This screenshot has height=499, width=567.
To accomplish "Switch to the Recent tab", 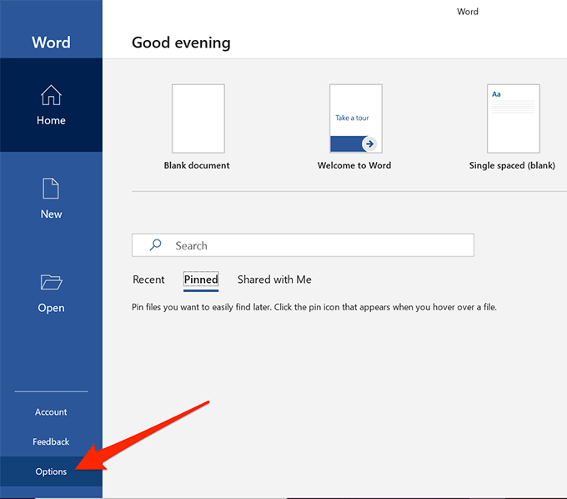I will pyautogui.click(x=148, y=280).
